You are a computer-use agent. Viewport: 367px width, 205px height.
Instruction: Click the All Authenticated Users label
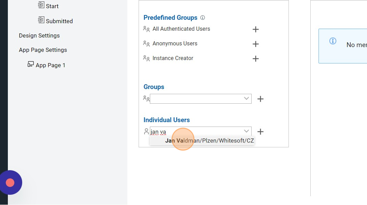click(x=181, y=29)
